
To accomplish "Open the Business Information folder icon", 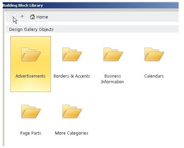I will click(113, 54).
